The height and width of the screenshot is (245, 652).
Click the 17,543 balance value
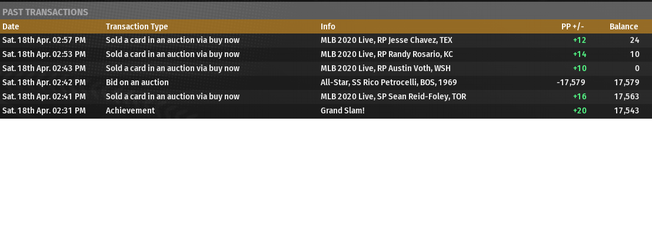point(626,111)
